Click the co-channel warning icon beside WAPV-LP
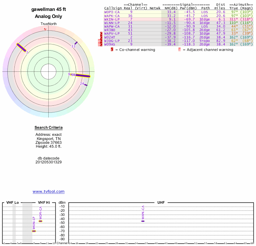Screen dimensions: 256x246 (101, 34)
